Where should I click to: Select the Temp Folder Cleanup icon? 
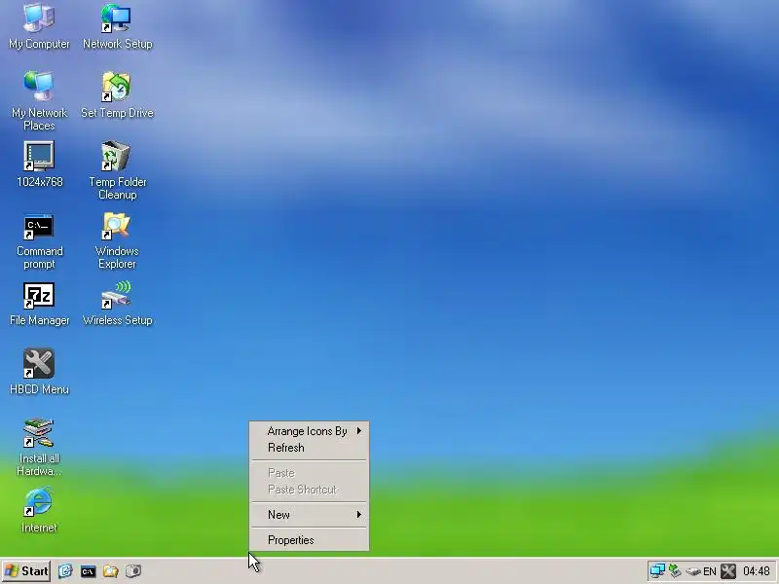click(x=117, y=170)
